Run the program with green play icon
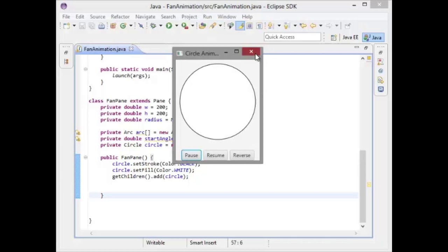 click(x=169, y=26)
